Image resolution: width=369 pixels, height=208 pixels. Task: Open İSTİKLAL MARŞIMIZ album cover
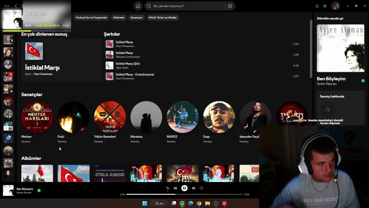[x=110, y=173]
